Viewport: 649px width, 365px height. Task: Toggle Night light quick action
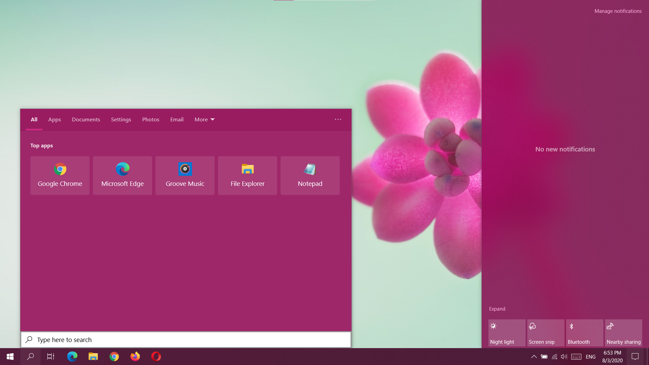coord(507,333)
